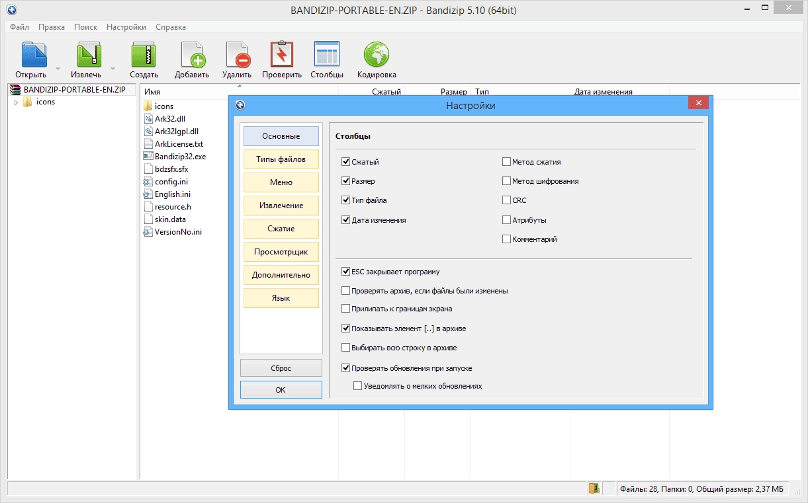Click the archive status icon in status bar
Image resolution: width=808 pixels, height=503 pixels.
[x=594, y=488]
